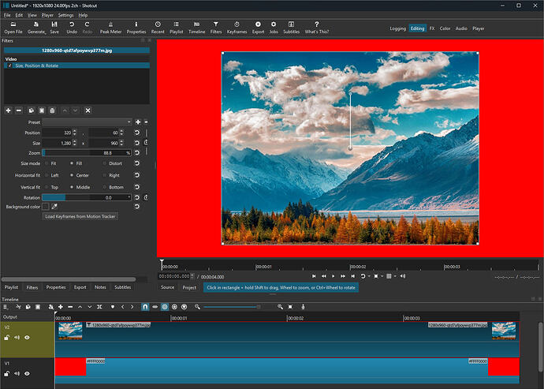Image resolution: width=544 pixels, height=389 pixels.
Task: Add a filter with the plus icon
Action: coord(8,110)
